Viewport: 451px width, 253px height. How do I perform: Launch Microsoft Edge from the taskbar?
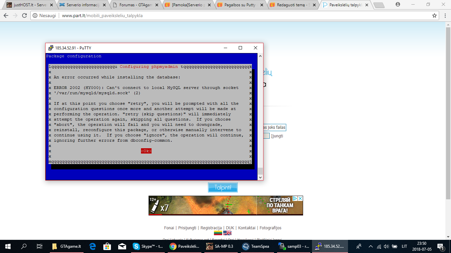point(93,246)
